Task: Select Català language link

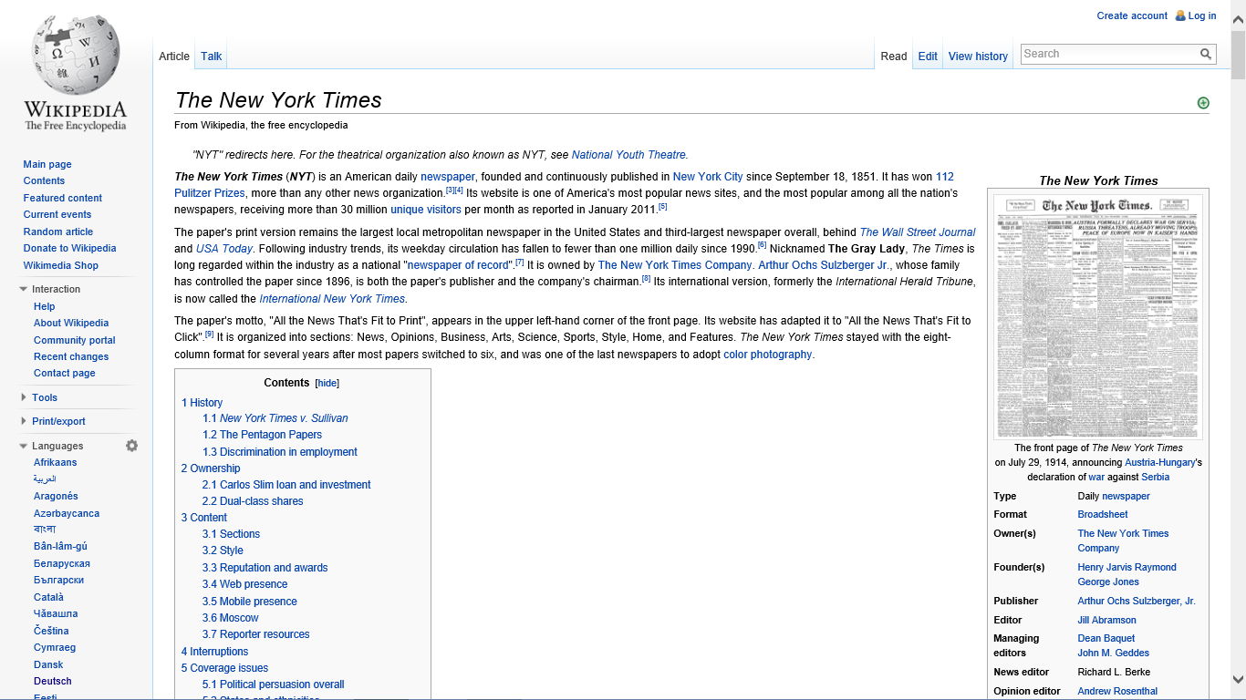Action: [x=48, y=597]
